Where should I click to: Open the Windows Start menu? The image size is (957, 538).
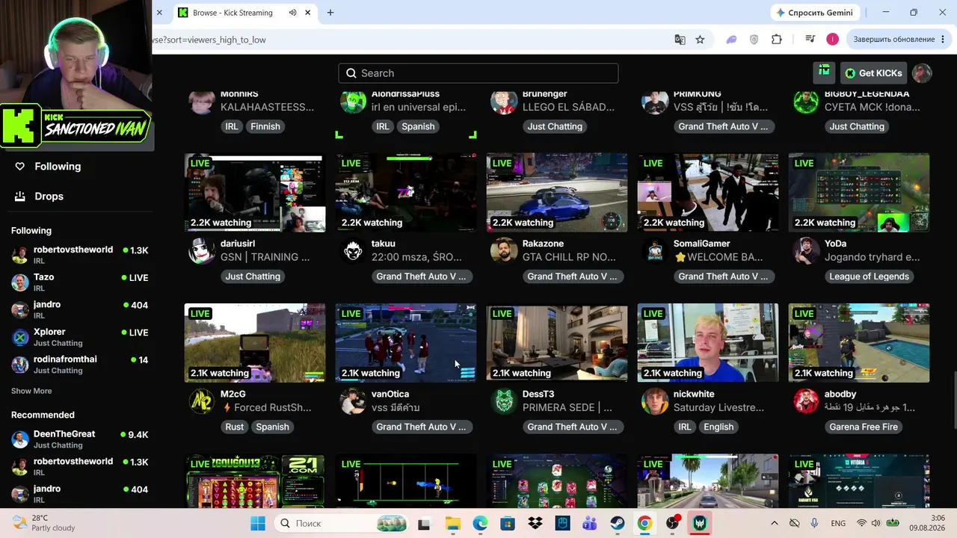pos(258,523)
